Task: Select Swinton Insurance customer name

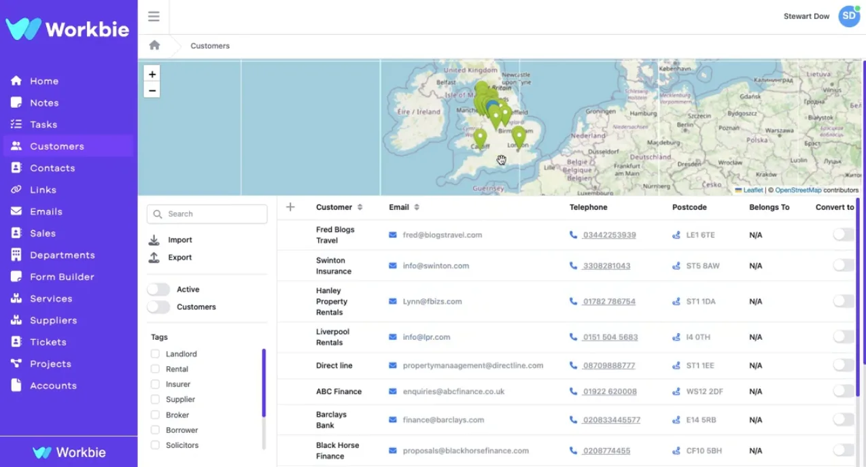Action: point(334,266)
